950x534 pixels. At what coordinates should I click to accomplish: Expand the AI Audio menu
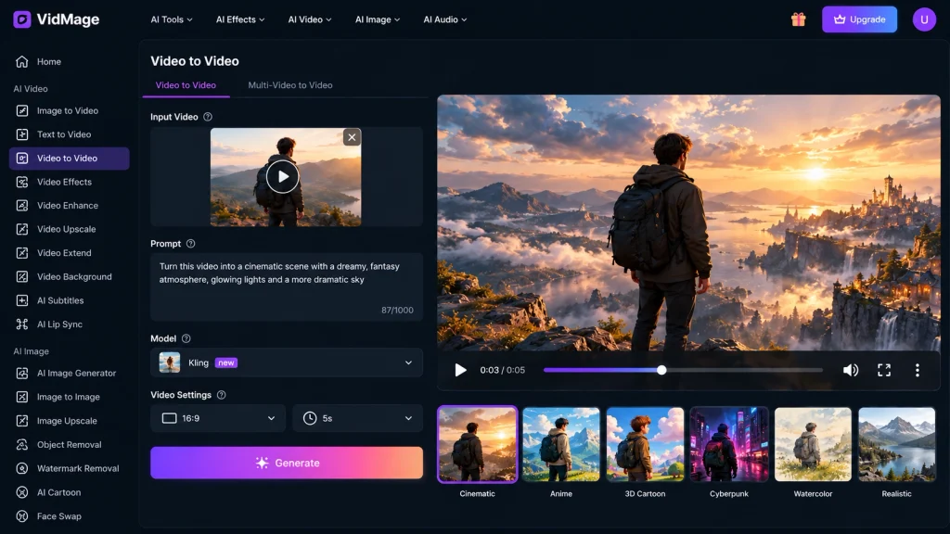tap(444, 19)
